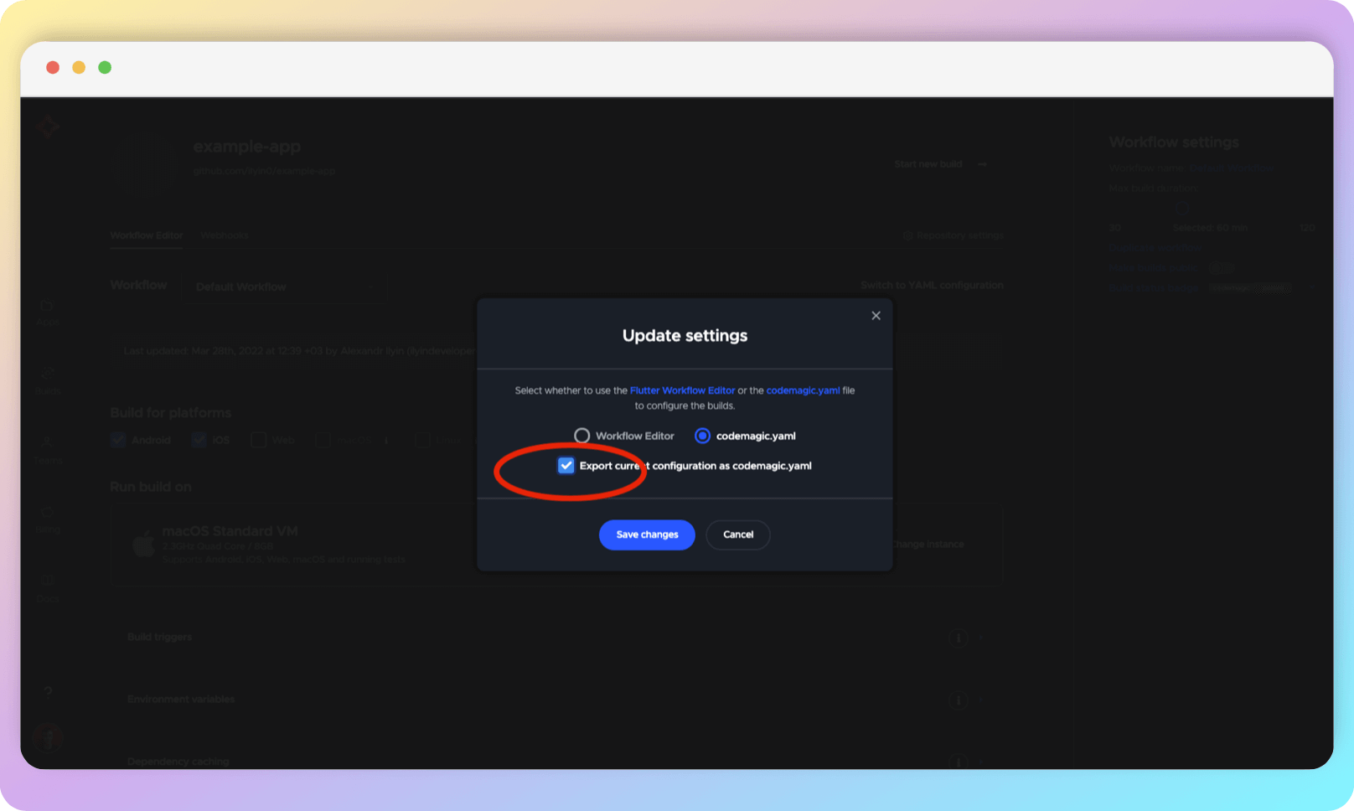This screenshot has height=811, width=1354.
Task: Open the Apps section in the sidebar
Action: [x=48, y=310]
